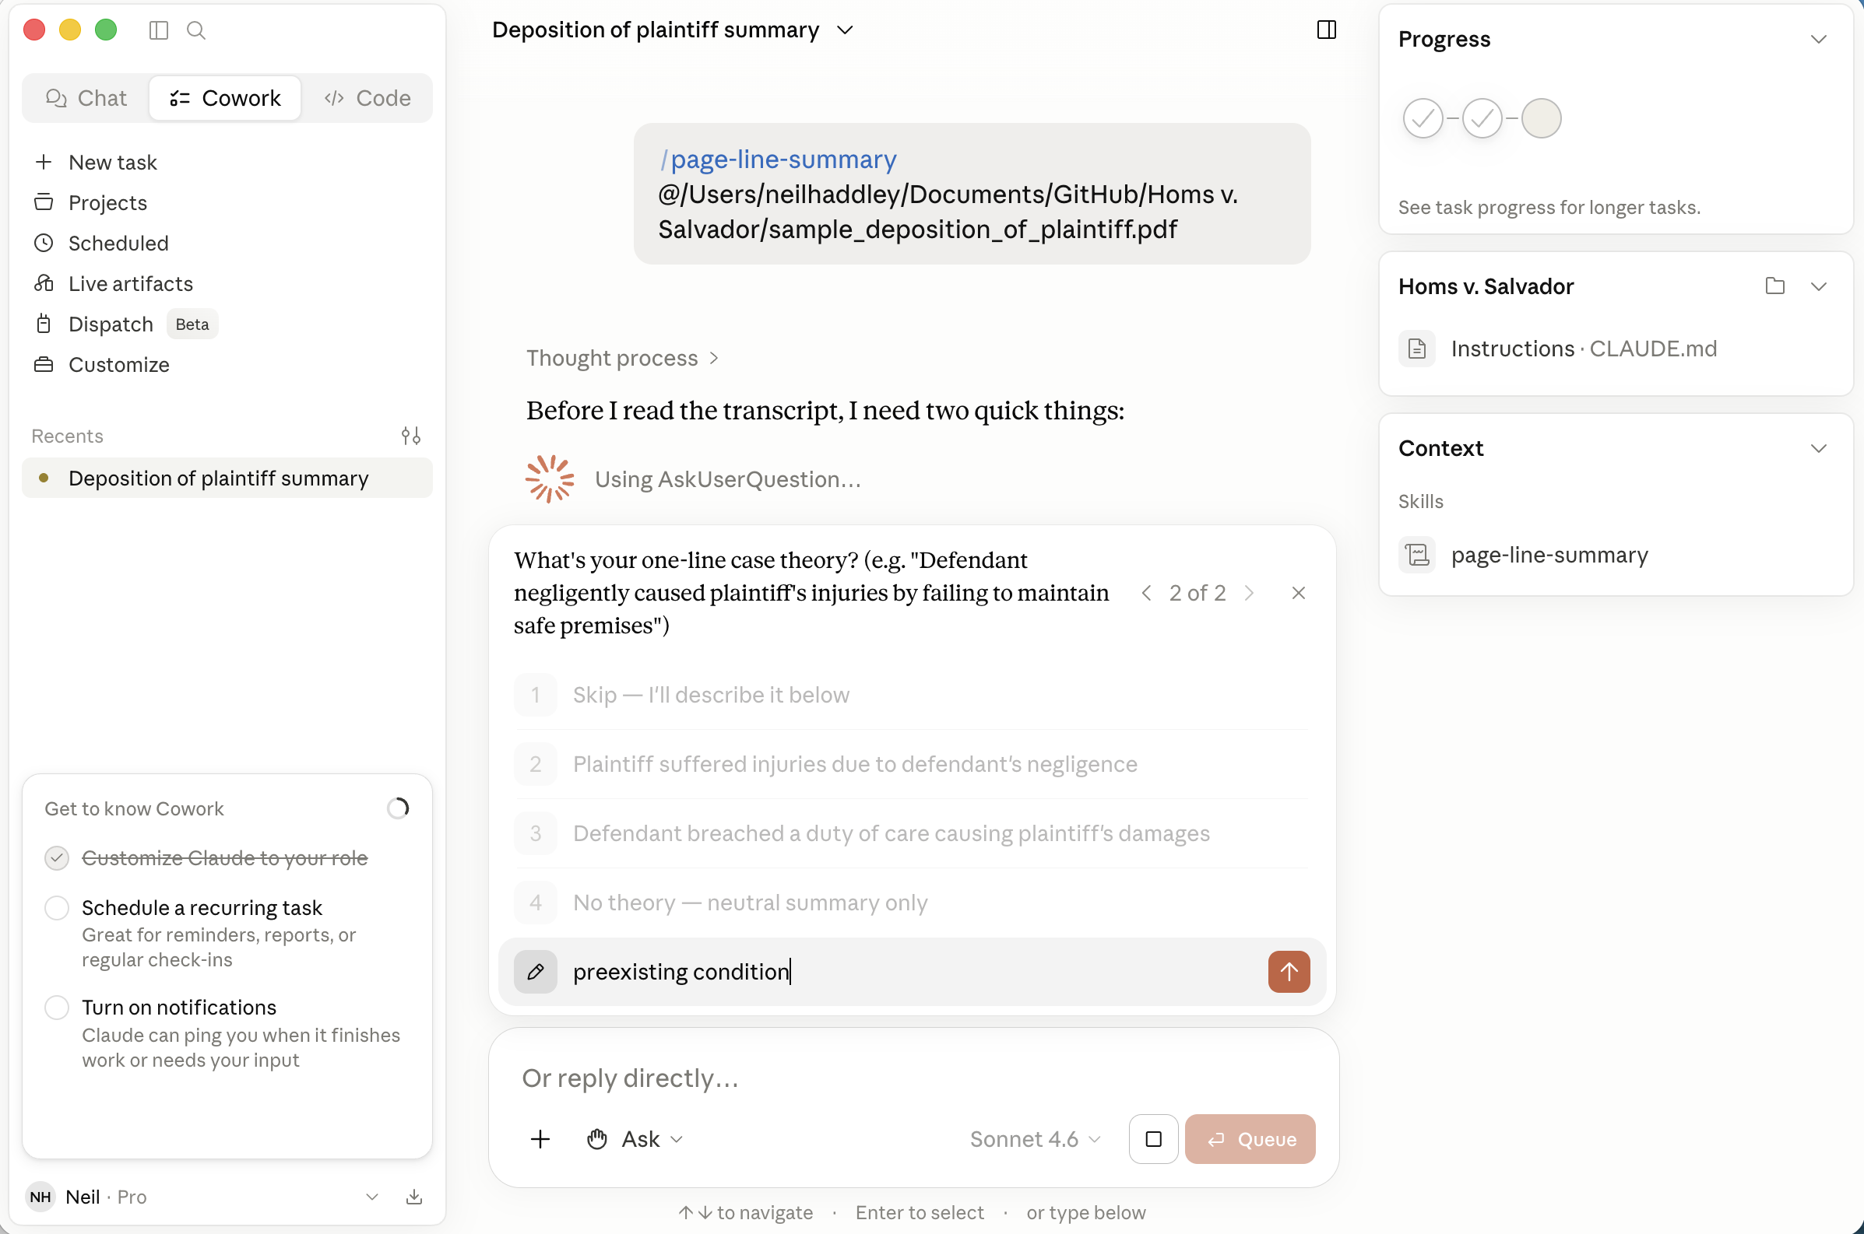
Task: Toggle the left sidebar icon
Action: pos(158,30)
